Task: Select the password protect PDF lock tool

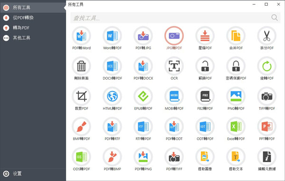Action: tap(236, 66)
